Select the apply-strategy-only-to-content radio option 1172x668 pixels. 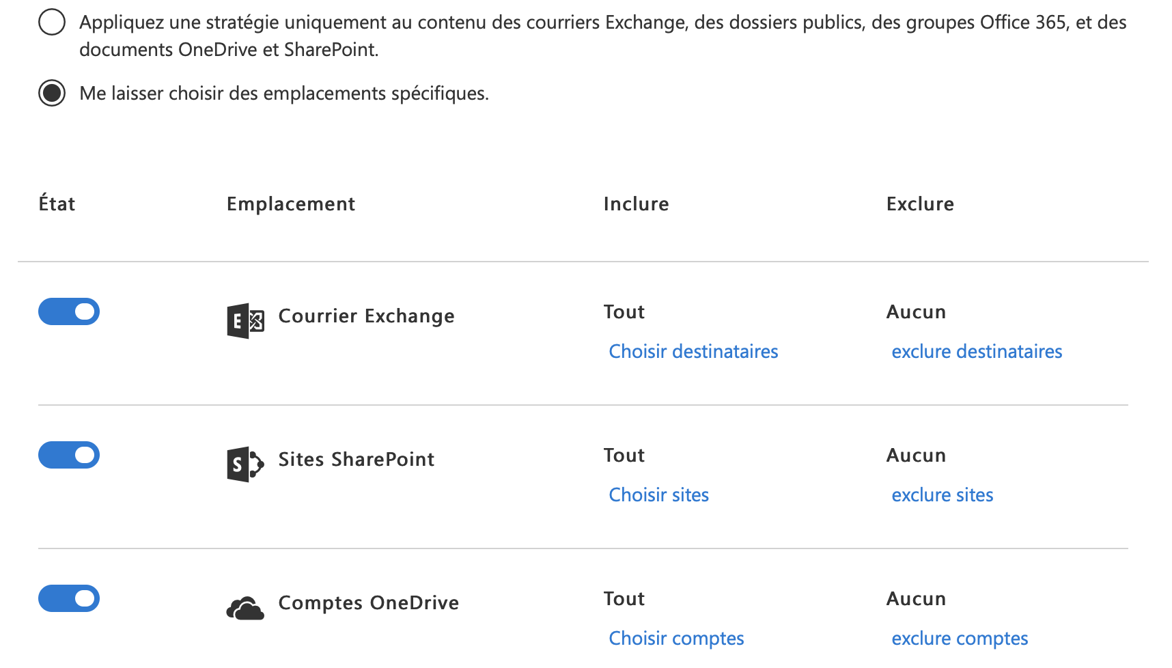(52, 22)
